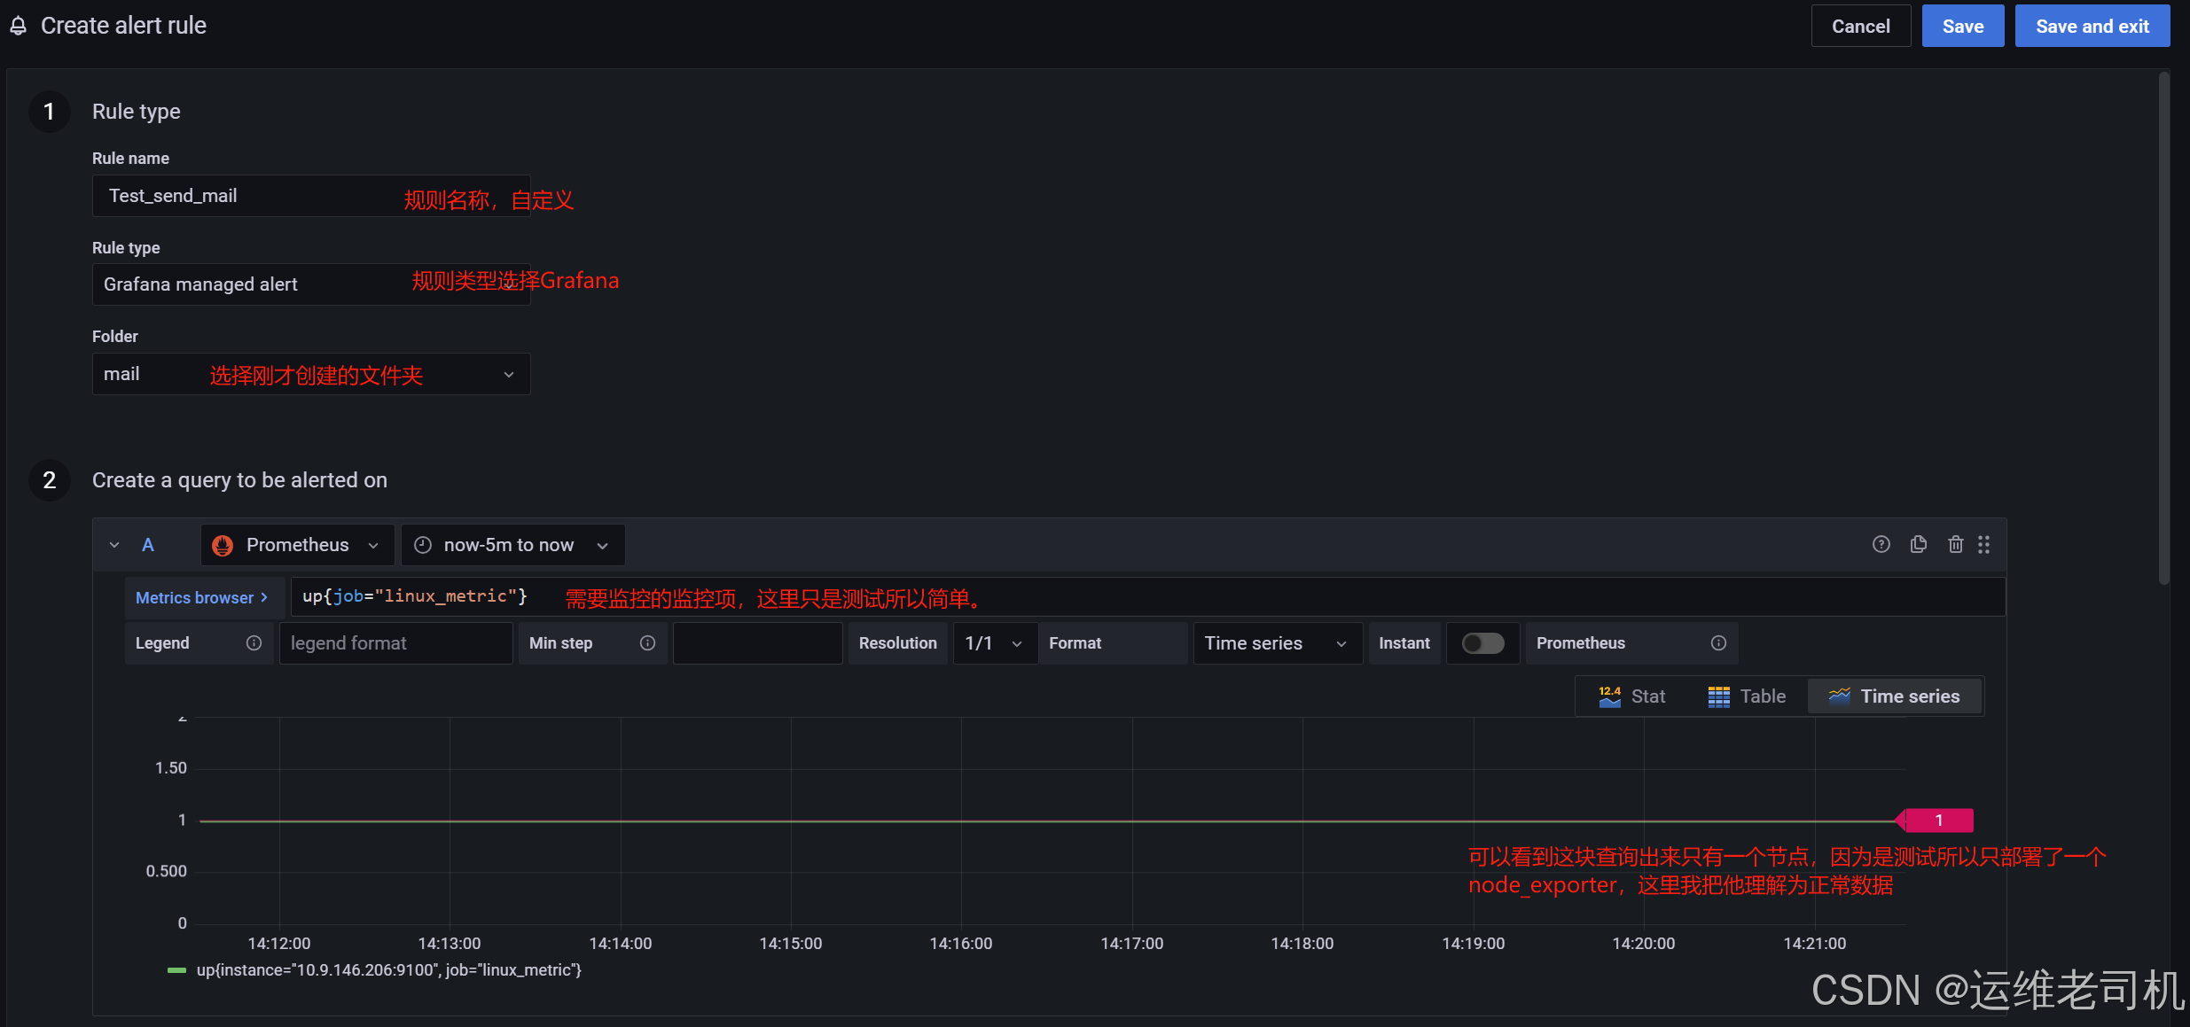Screen dimensions: 2190x1027
Task: Open the Metrics browser link
Action: tap(201, 598)
